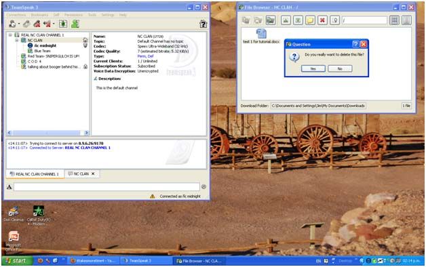This screenshot has height=267, width=426.
Task: Open Disk Cleanup desktop shortcut
Action: click(x=14, y=214)
